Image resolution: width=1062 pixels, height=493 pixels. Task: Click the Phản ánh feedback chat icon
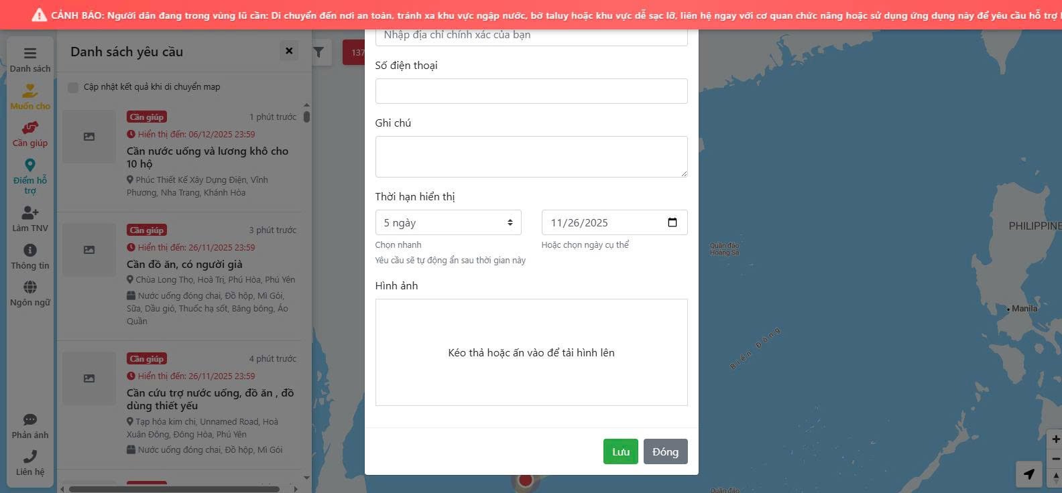30,420
